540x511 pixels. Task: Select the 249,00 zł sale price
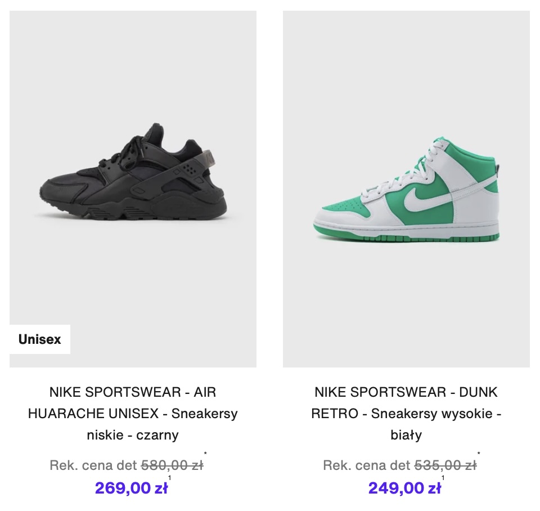coord(404,488)
